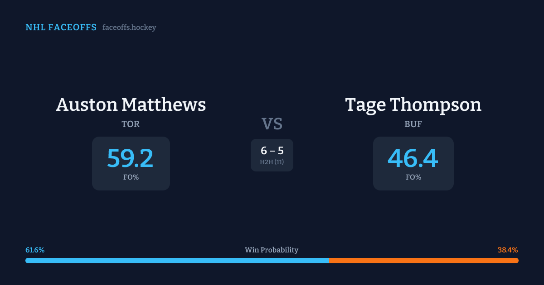Click the 38.4% win probability value
This screenshot has height=285, width=544.
[508, 250]
